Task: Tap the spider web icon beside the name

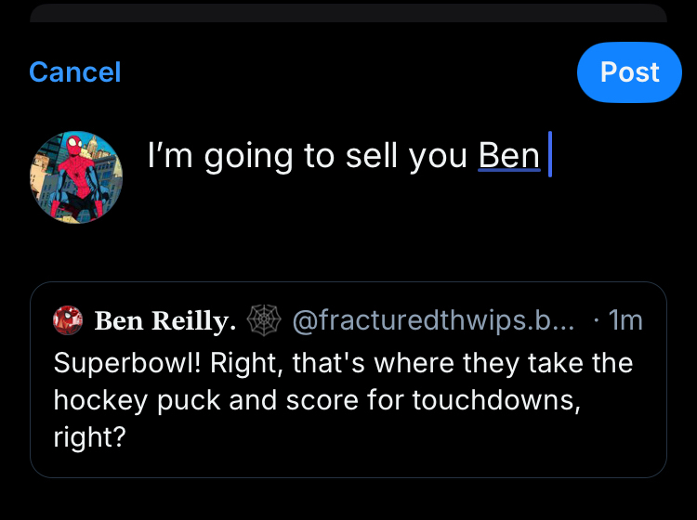Action: pyautogui.click(x=263, y=320)
